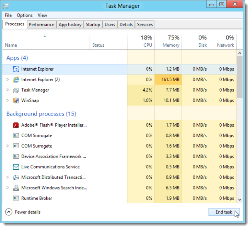Expand Microsoft Windows Search Indexer row
This screenshot has width=251, height=229.
7,188
